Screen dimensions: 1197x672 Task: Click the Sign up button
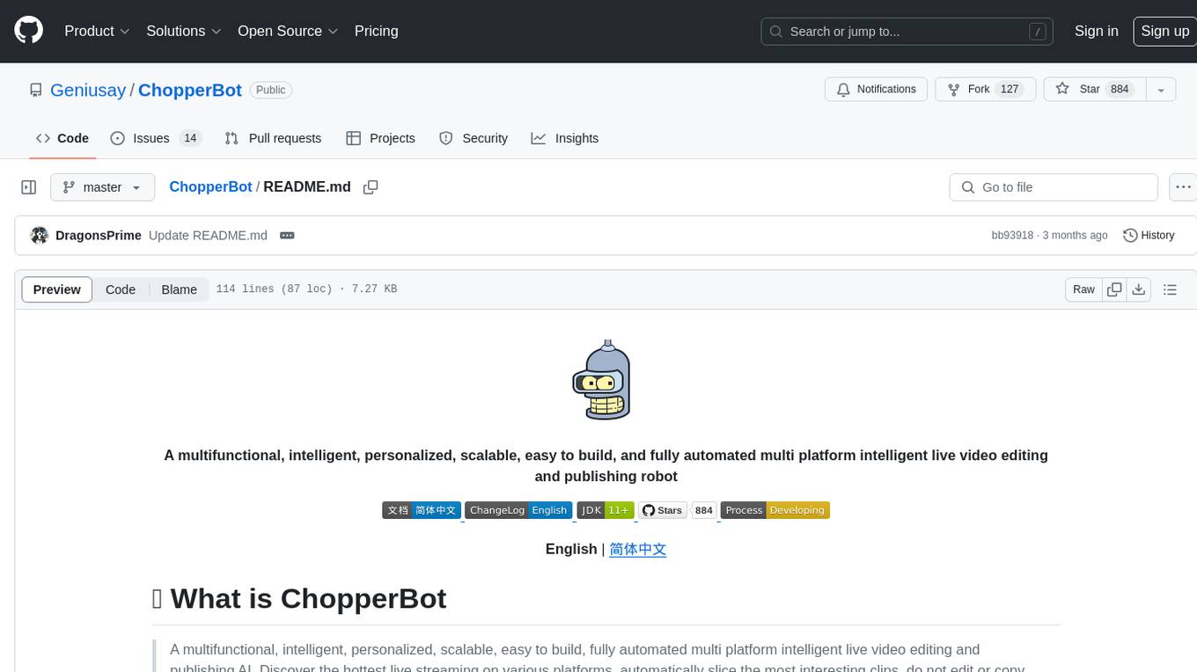tap(1164, 31)
